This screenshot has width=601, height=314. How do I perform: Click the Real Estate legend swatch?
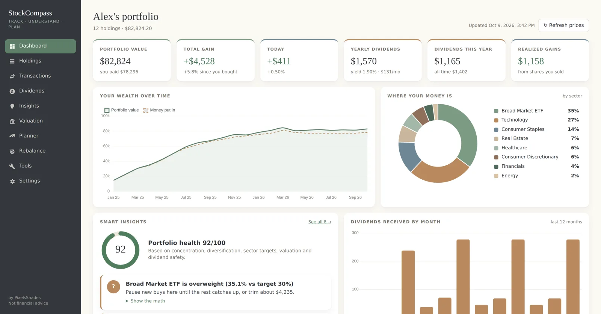(496, 138)
